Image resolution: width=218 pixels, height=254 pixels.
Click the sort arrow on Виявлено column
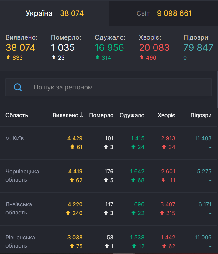(81, 115)
